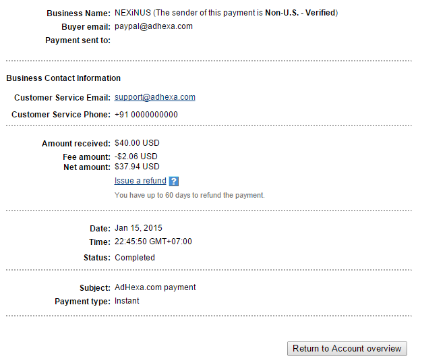Click the date Jan 15, 2015
Image resolution: width=447 pixels, height=363 pixels.
pyautogui.click(x=138, y=228)
